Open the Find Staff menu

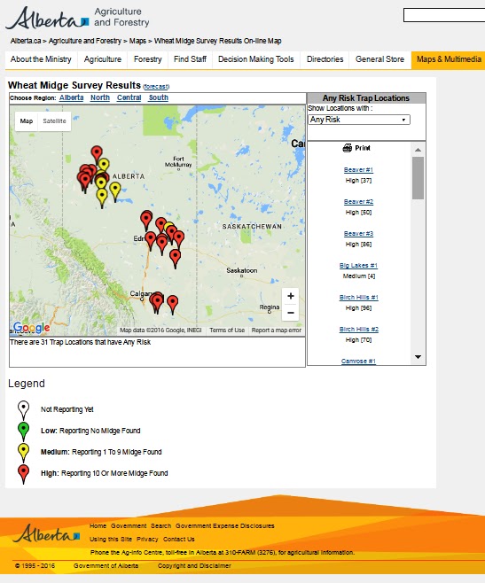tap(191, 59)
